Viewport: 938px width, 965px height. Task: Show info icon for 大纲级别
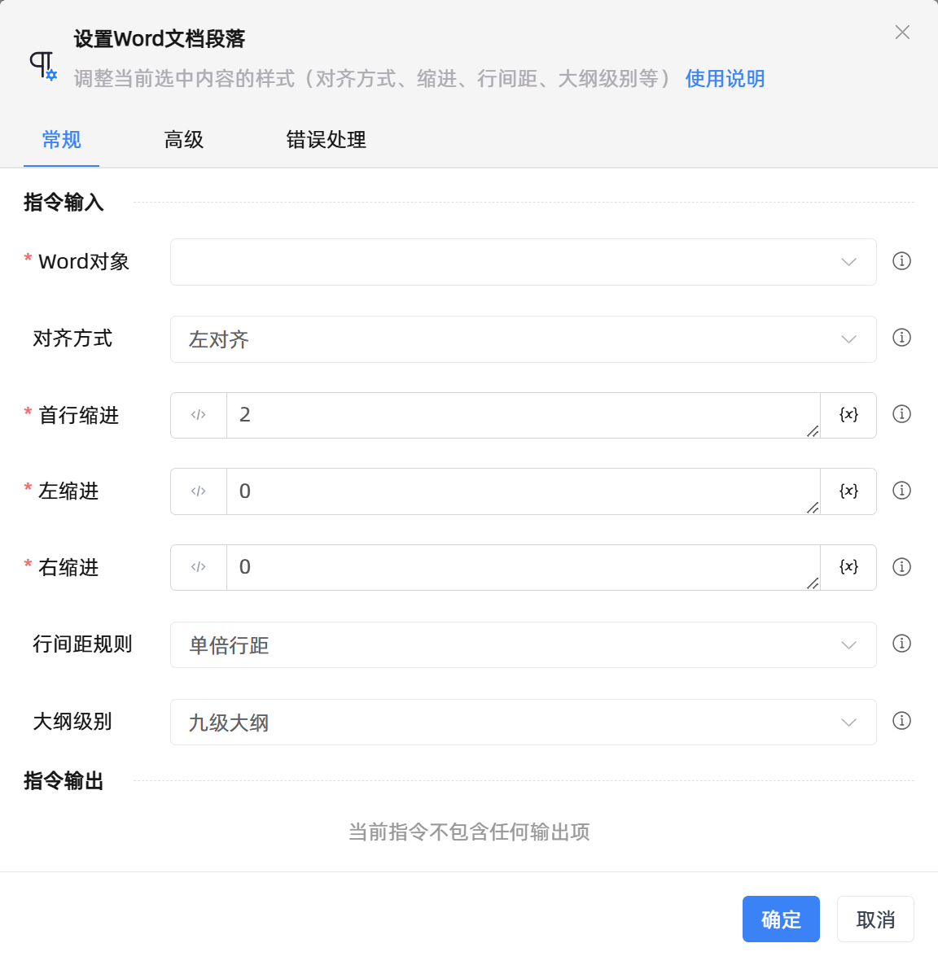click(x=901, y=720)
